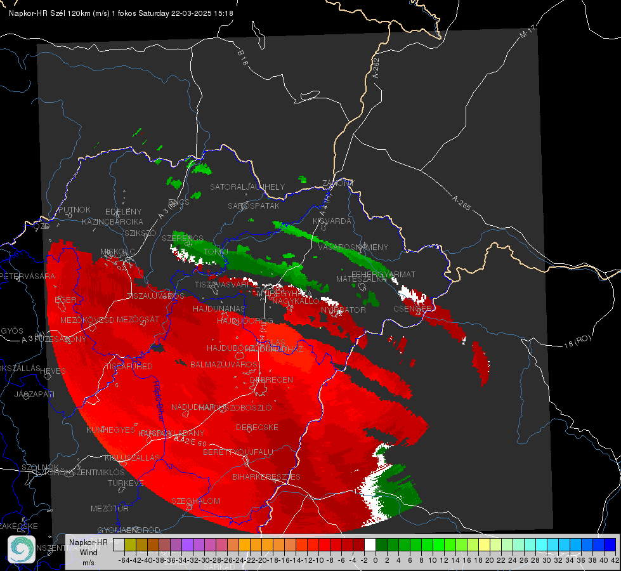621x571 pixels.
Task: Click the MEZŐCSÁT label
Action: [x=138, y=319]
